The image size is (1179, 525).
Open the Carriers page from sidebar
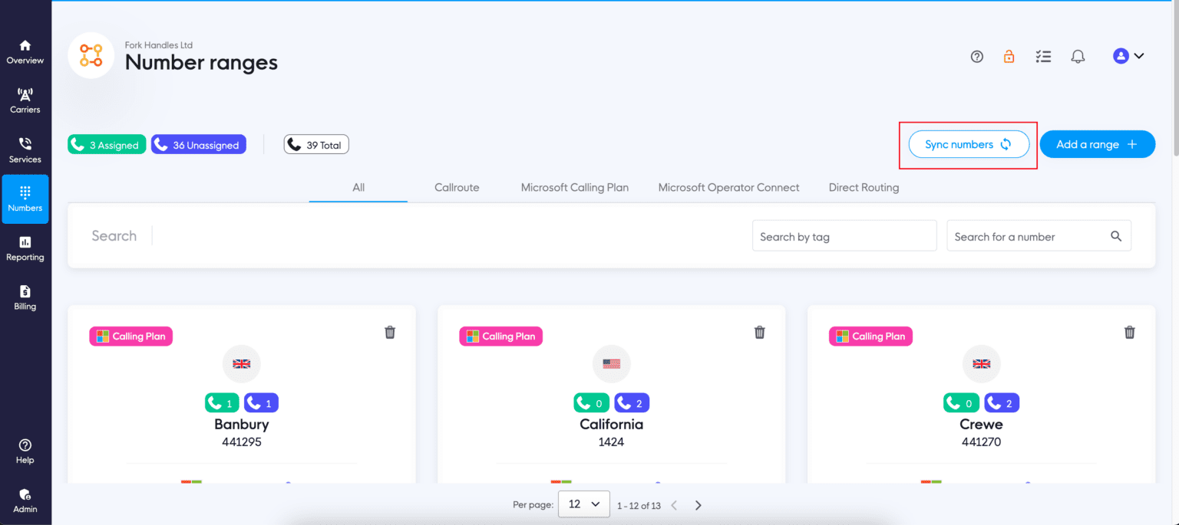[25, 100]
